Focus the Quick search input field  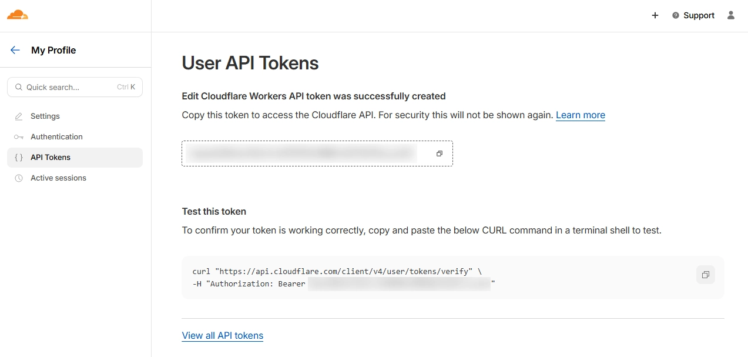(71, 87)
